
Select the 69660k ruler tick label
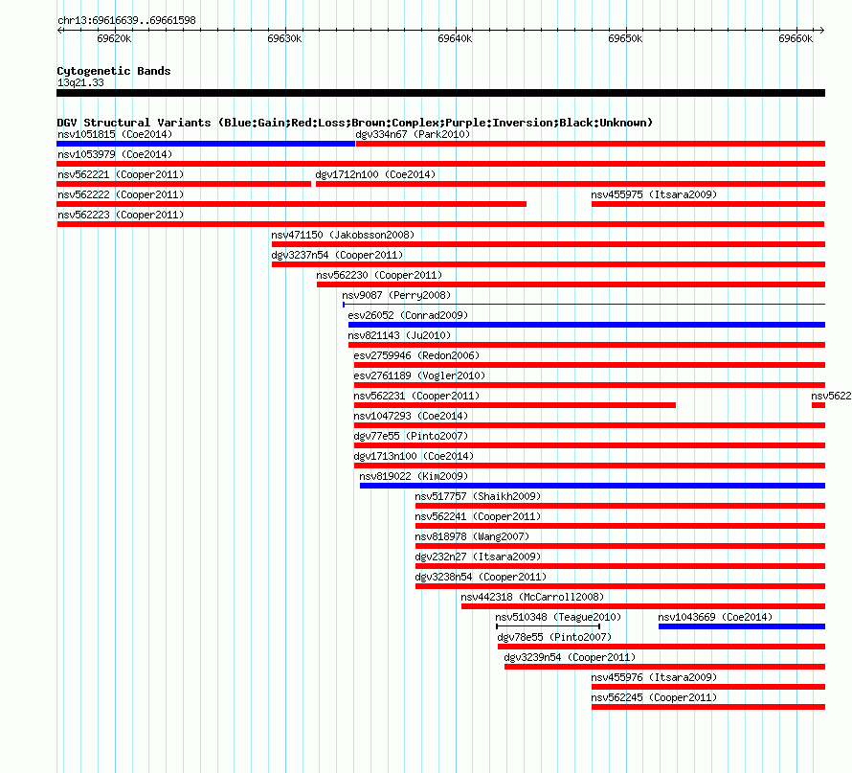point(796,38)
